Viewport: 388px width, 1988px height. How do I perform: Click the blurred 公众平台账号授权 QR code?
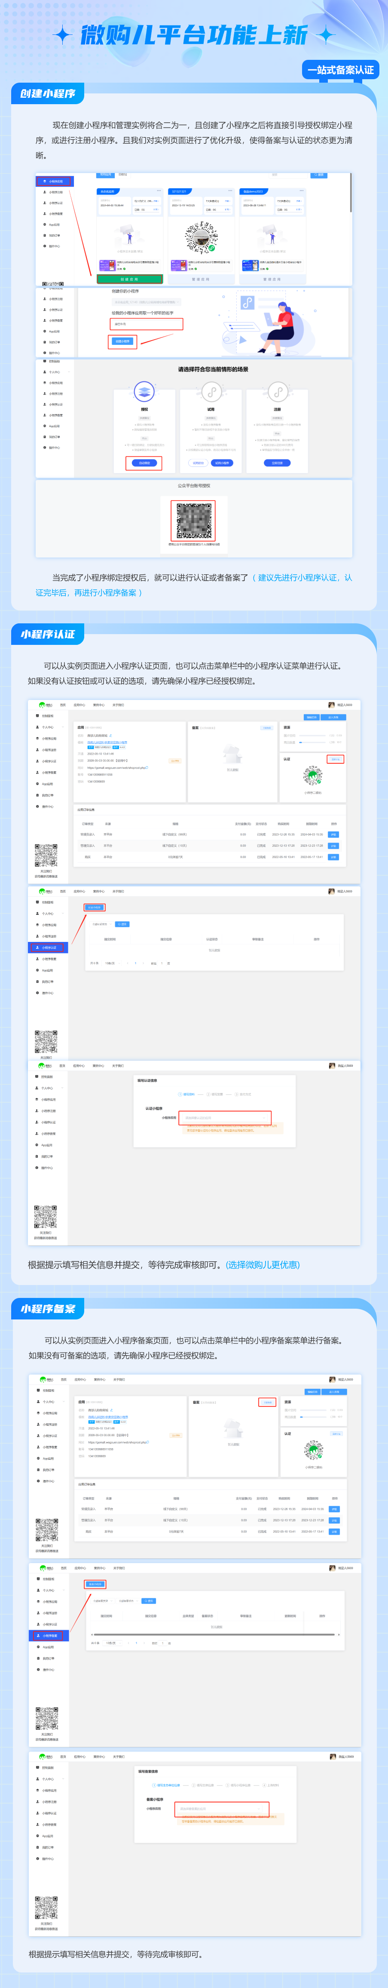tap(193, 520)
